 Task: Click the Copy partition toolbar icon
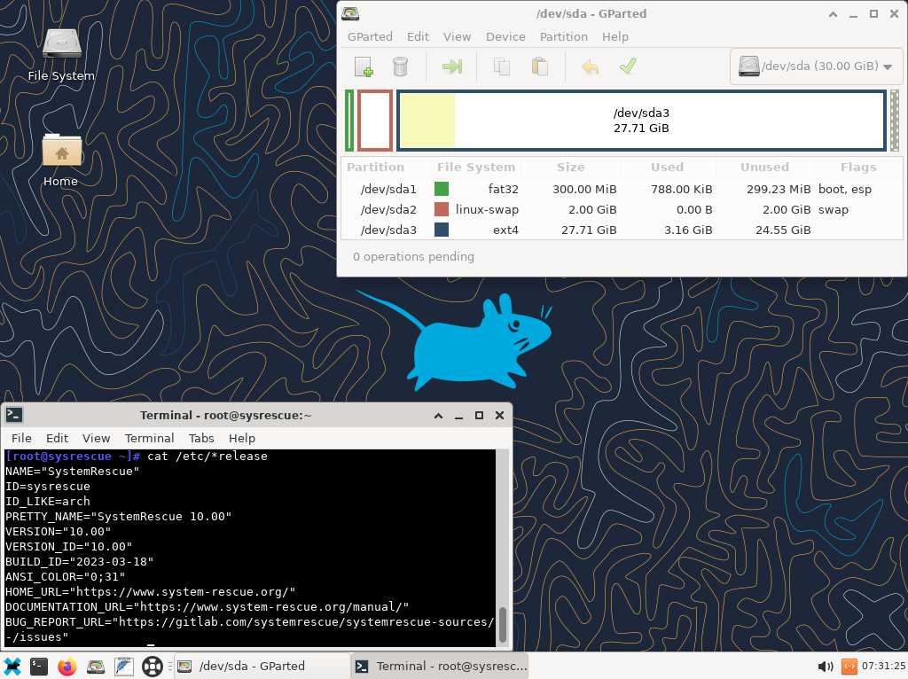(502, 66)
